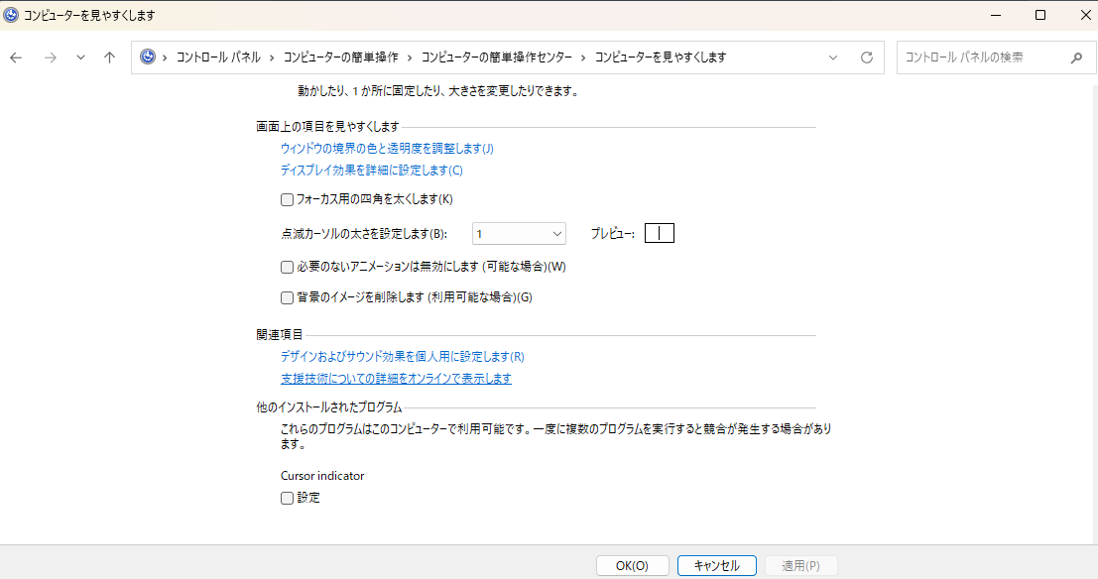Viewport: 1098px width, 579px height.
Task: Open 支援技術についての詳細をオンラインで表示します link
Action: (396, 378)
